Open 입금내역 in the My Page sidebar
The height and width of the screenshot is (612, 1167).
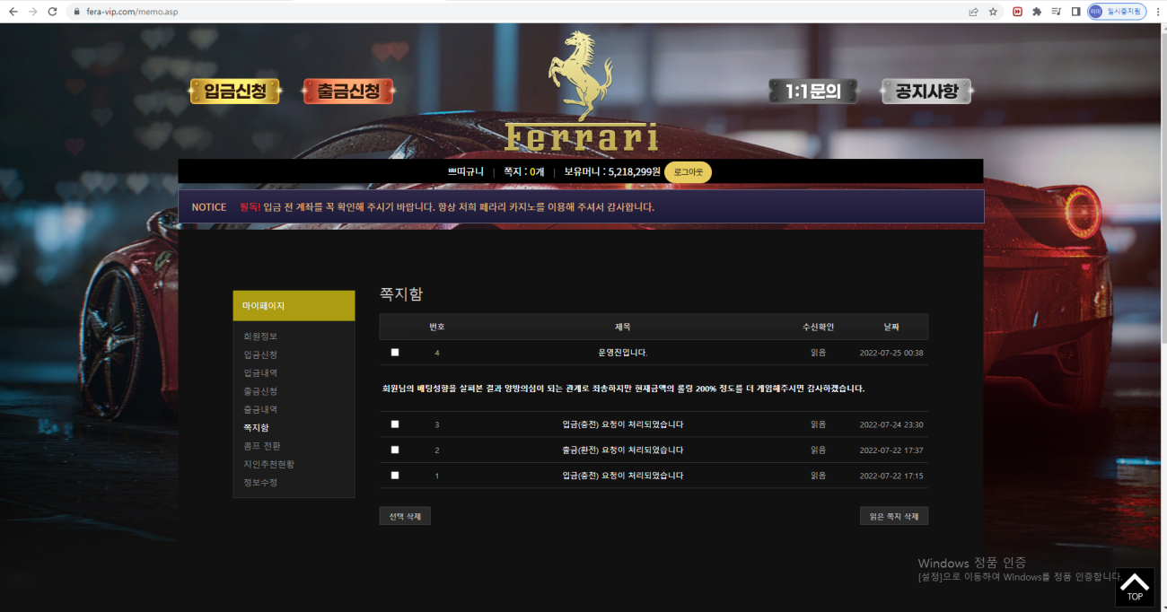[x=260, y=372]
